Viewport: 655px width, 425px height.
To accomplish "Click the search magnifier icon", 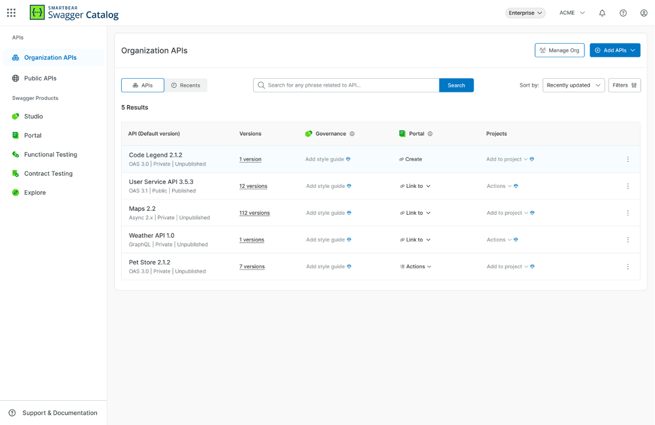I will [261, 85].
